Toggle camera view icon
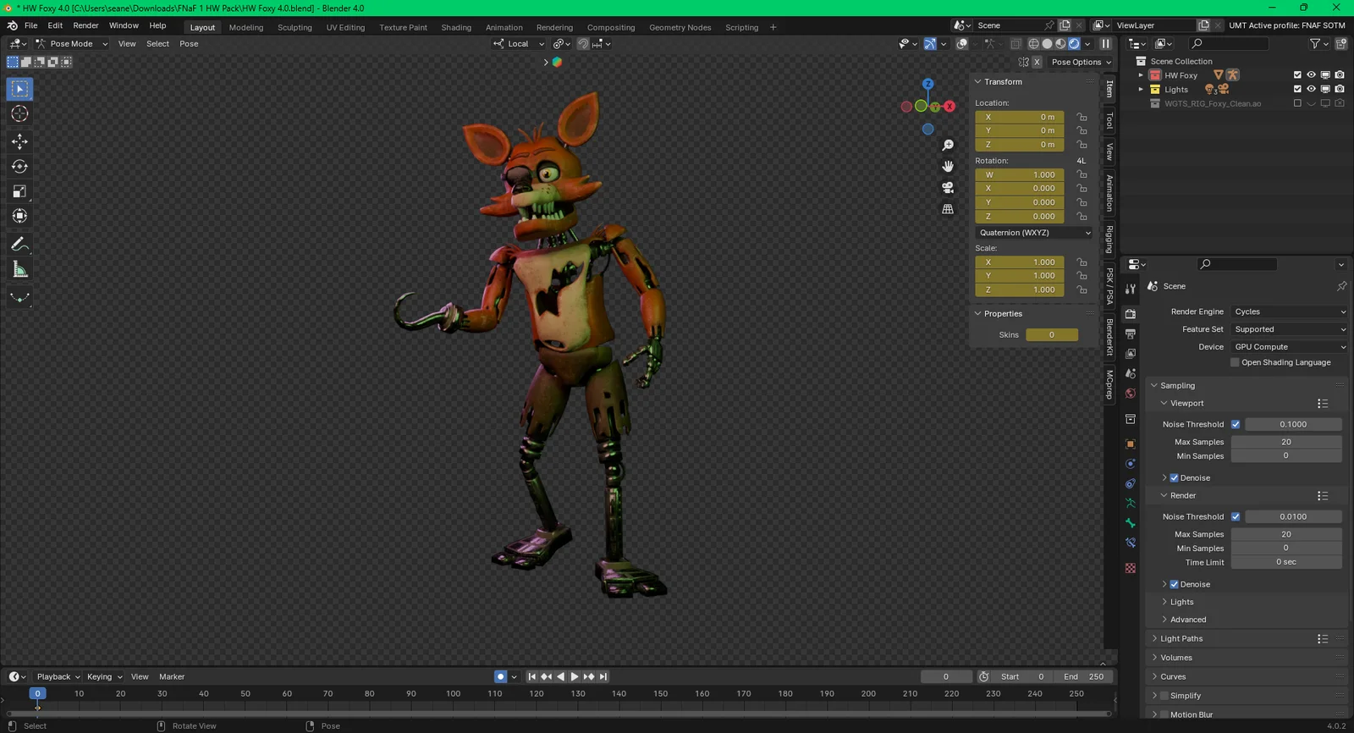This screenshot has height=733, width=1354. 948,188
